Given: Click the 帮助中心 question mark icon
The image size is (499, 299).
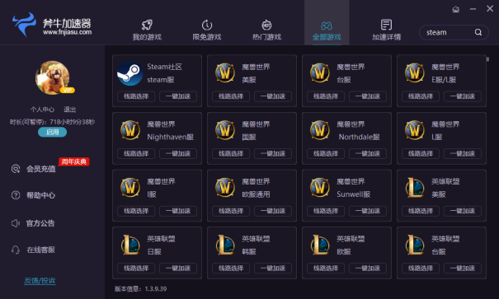Looking at the screenshot, I should [16, 195].
